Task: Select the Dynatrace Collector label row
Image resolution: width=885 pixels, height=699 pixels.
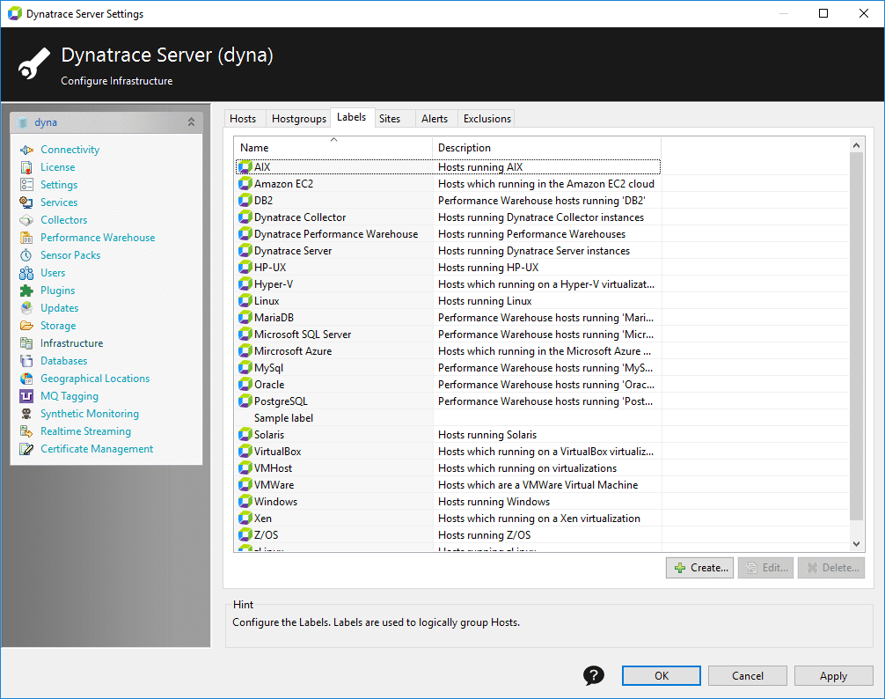Action: point(448,217)
